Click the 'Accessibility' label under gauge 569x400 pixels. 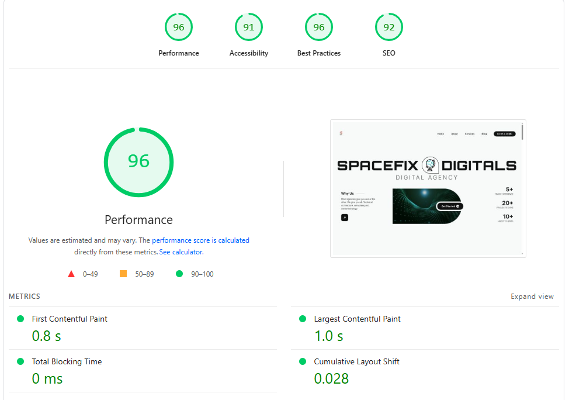(249, 53)
